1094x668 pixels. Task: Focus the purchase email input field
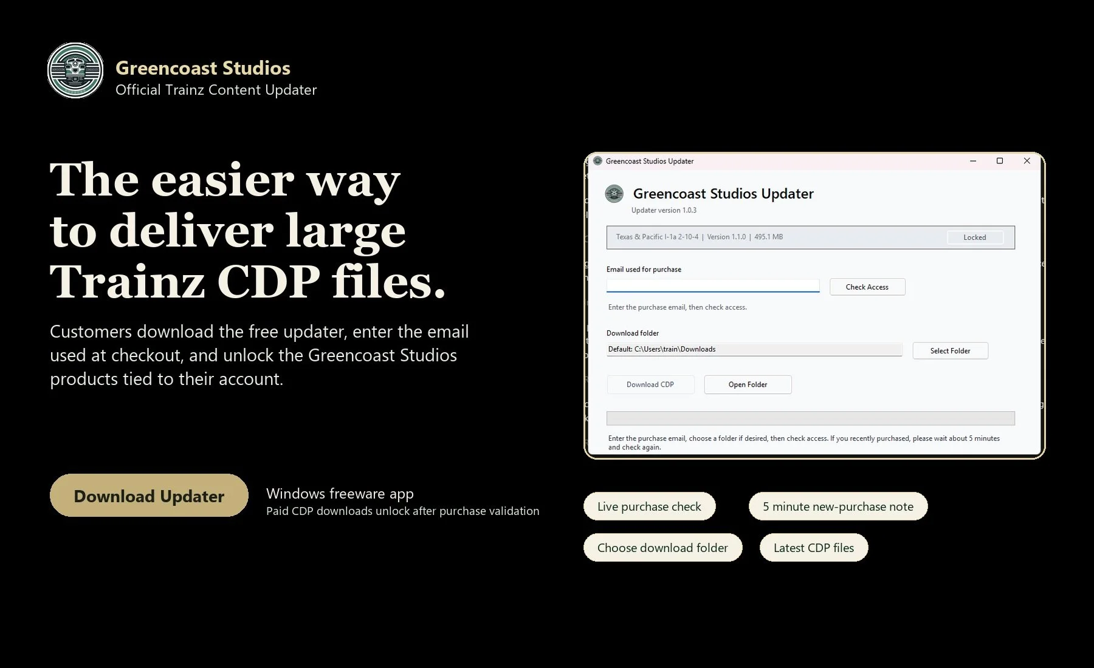coord(713,286)
